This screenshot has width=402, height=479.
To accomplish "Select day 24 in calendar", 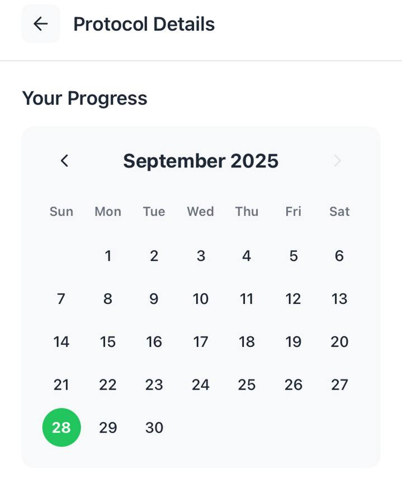I will [x=201, y=384].
